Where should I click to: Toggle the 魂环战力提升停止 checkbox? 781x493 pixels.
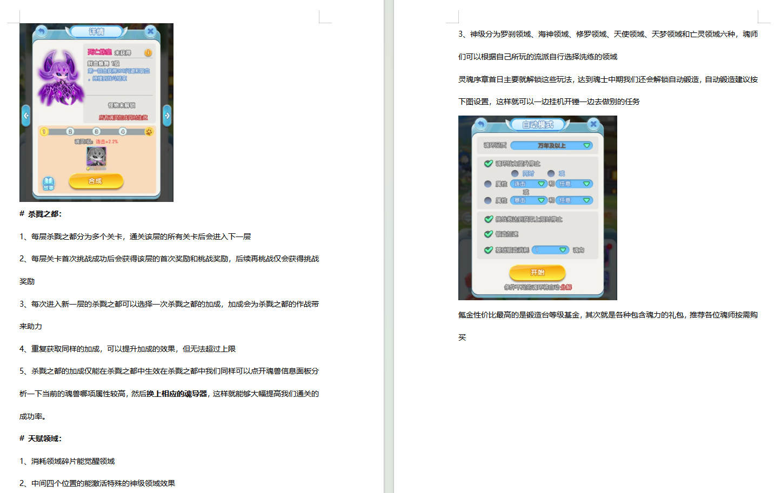[x=489, y=164]
